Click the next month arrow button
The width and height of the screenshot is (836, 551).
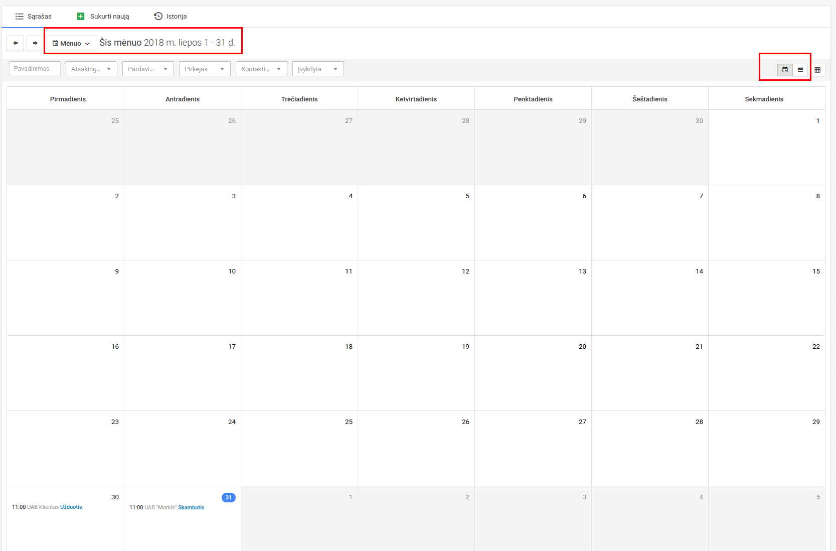point(35,43)
